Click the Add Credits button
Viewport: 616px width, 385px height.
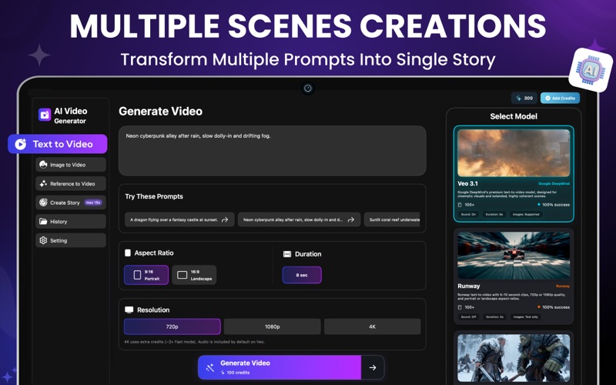coord(560,99)
